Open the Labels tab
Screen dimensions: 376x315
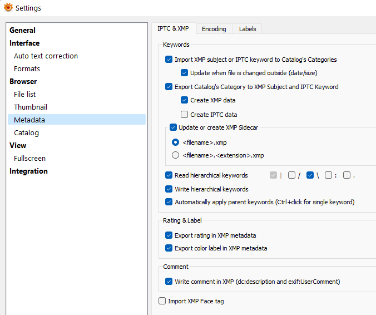[x=248, y=29]
